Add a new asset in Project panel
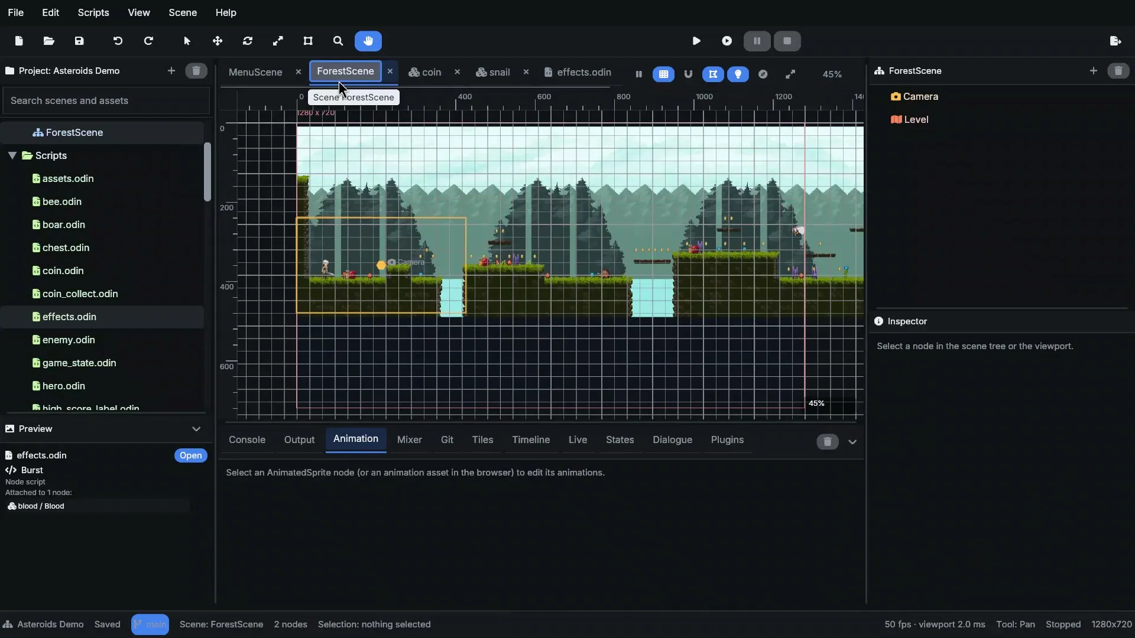The width and height of the screenshot is (1135, 638). pos(171,71)
